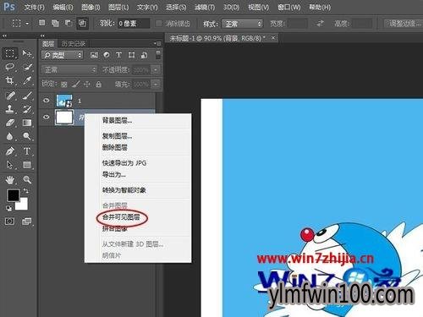This screenshot has width=423, height=317.
Task: Open the tool preset picker arrow
Action: [x=27, y=24]
